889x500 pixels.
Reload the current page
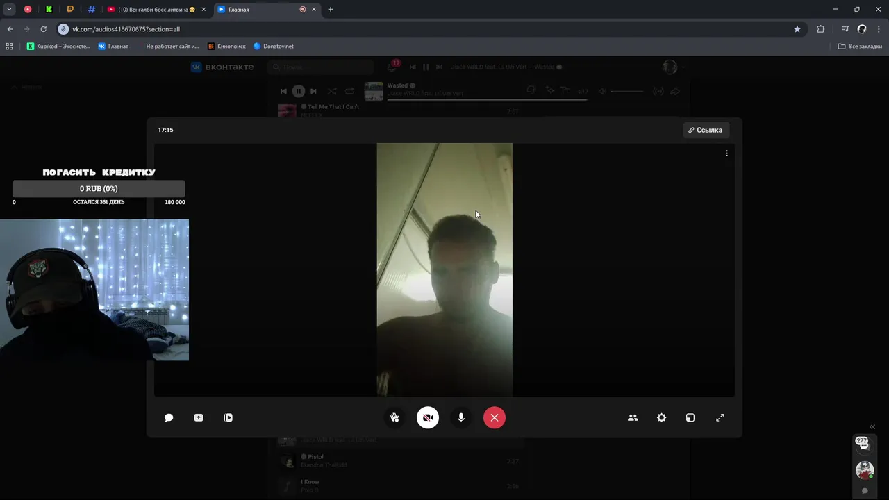click(x=43, y=29)
